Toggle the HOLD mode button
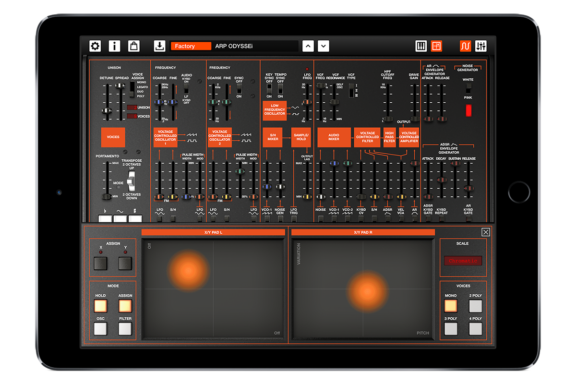Image resolution: width=576 pixels, height=384 pixels. point(100,306)
